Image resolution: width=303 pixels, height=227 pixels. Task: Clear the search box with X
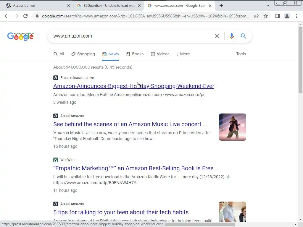(217, 36)
